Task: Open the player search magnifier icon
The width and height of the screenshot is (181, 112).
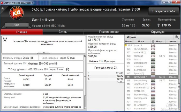Action: pos(177,37)
